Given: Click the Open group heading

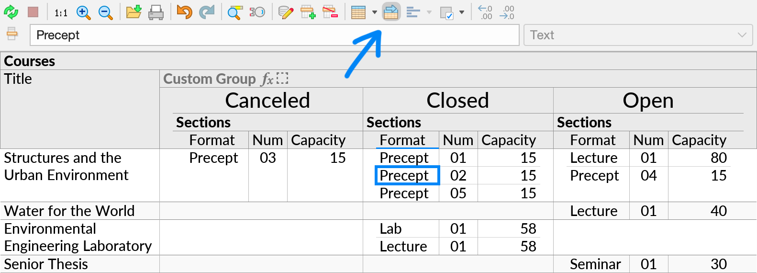Looking at the screenshot, I should pos(648,101).
